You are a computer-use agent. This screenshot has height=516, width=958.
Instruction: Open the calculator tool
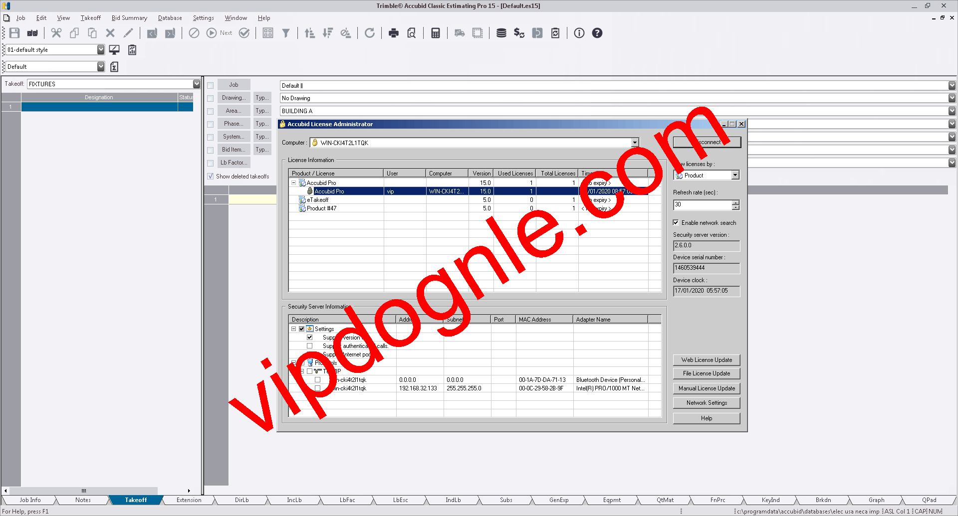pos(436,33)
